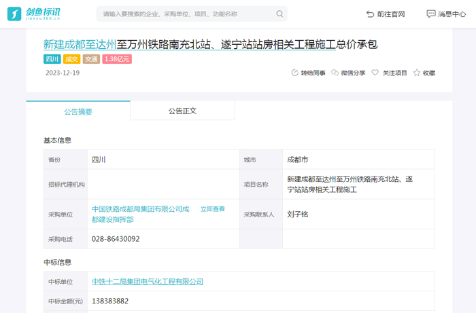Click the 收藏 star icon
Screen dimensions: 476x313
click(x=417, y=73)
